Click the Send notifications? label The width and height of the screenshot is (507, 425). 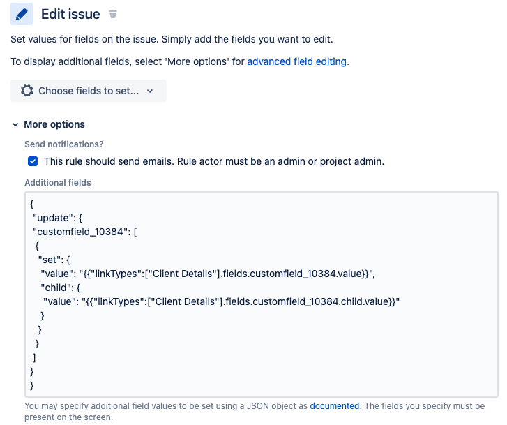click(x=64, y=144)
